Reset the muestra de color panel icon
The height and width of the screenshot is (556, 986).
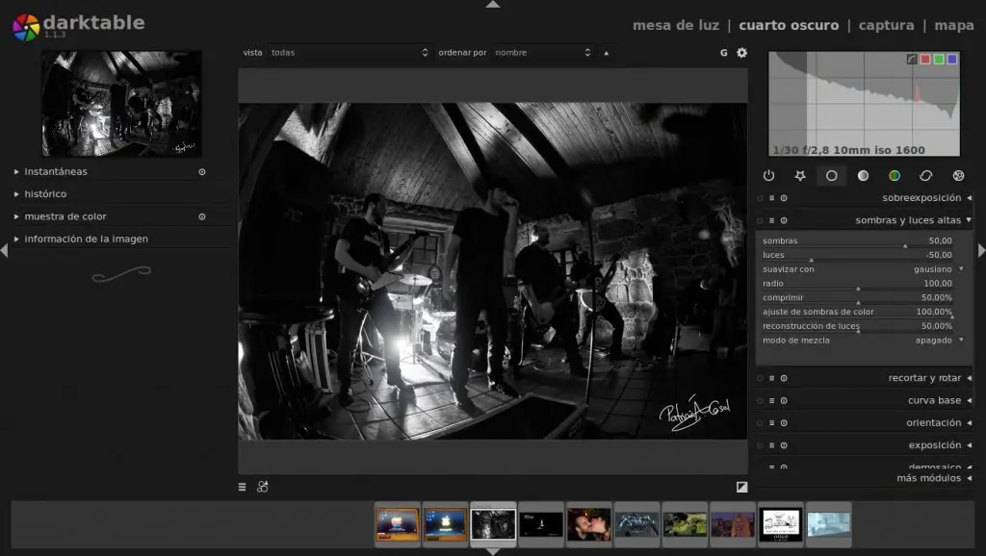(202, 216)
